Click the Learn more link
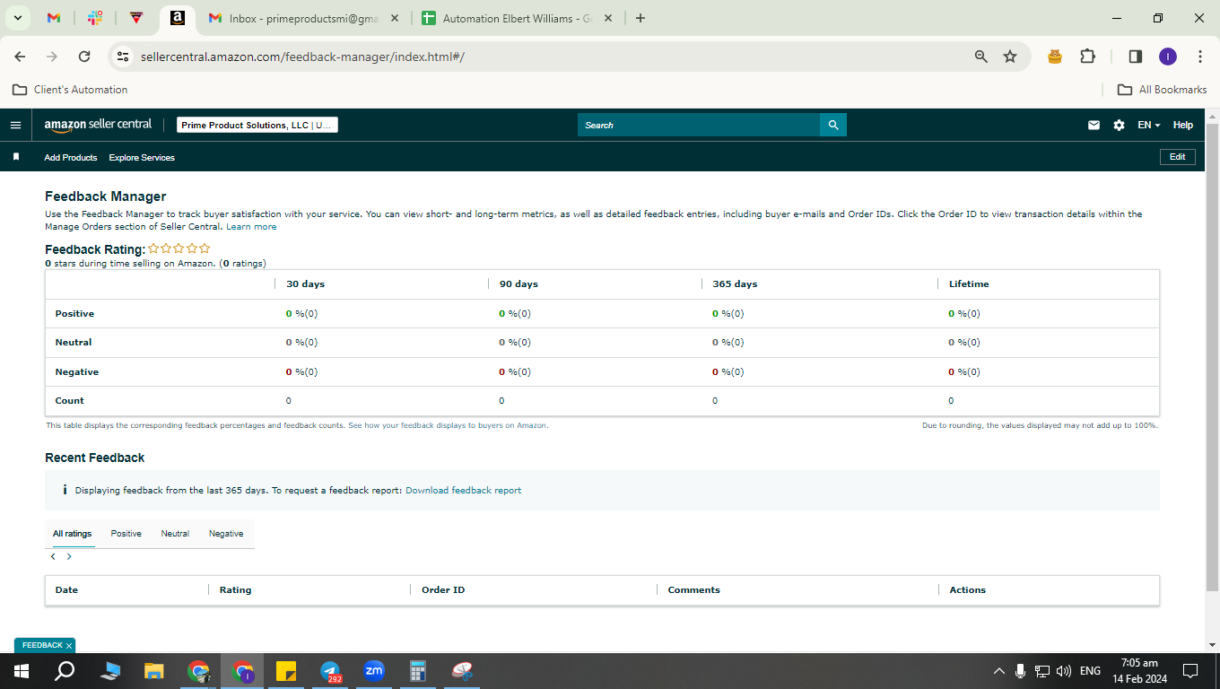This screenshot has height=689, width=1220. (251, 226)
